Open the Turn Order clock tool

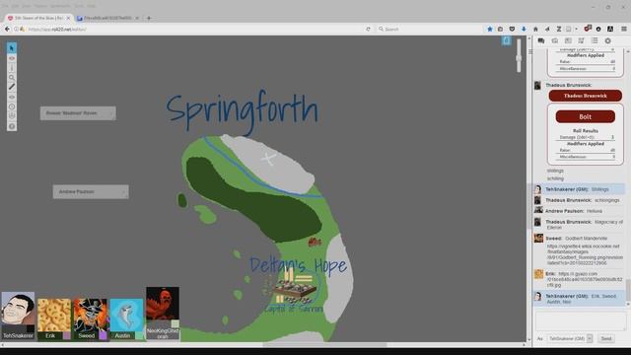(12, 106)
